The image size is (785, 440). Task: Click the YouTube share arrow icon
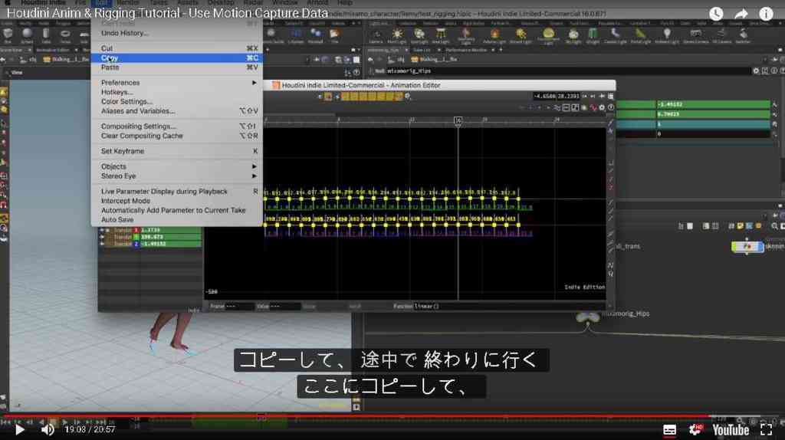coord(741,14)
